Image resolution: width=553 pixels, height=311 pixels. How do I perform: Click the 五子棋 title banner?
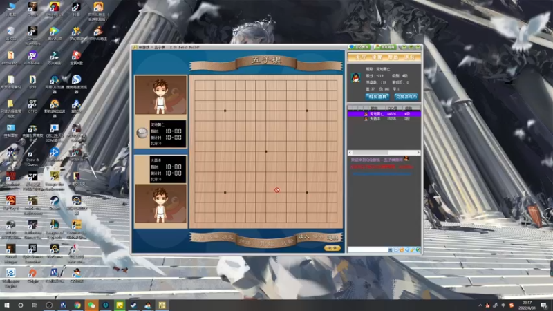click(266, 61)
